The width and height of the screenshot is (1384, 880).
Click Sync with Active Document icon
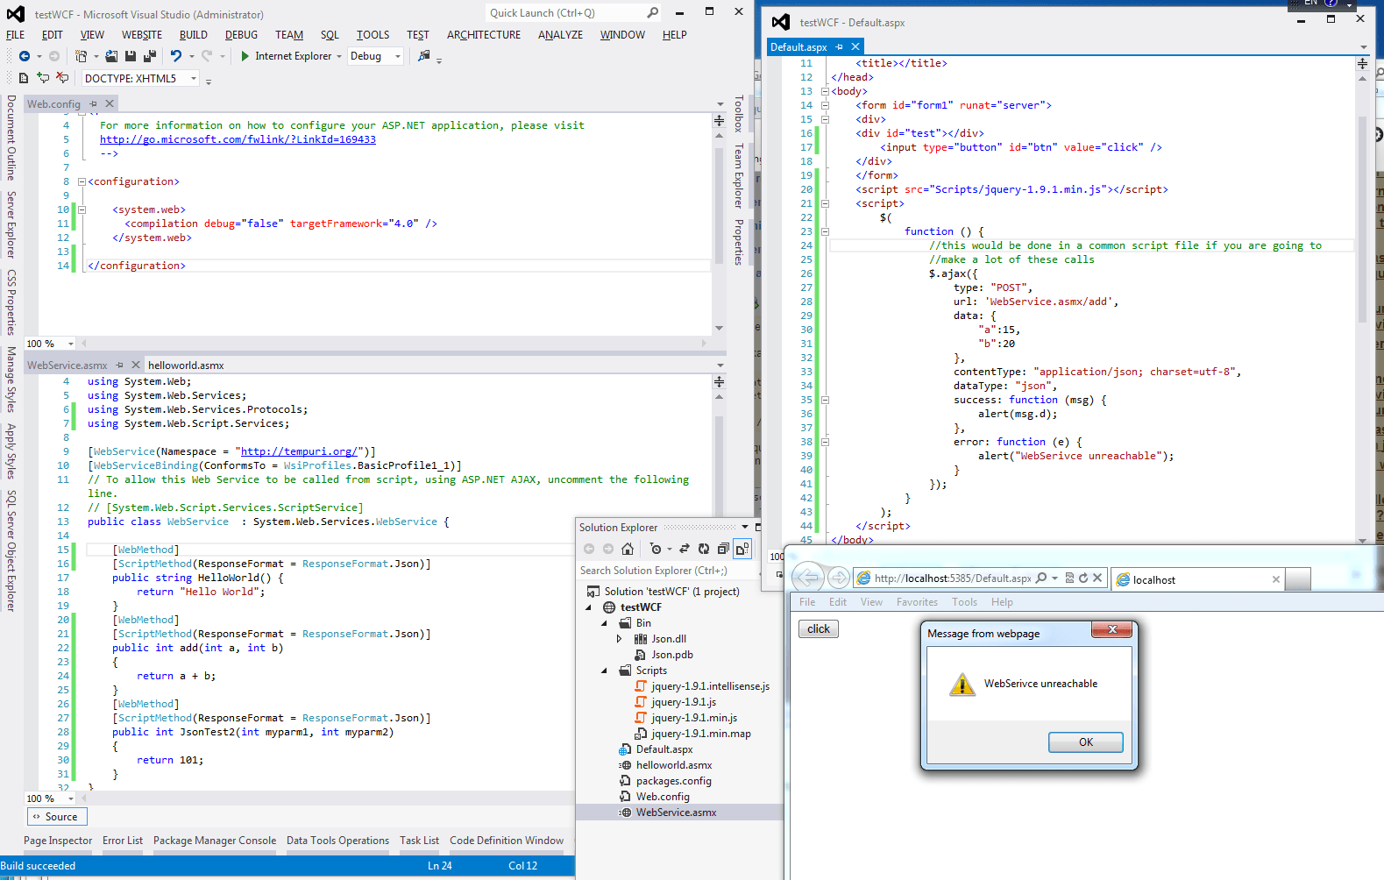tap(685, 549)
